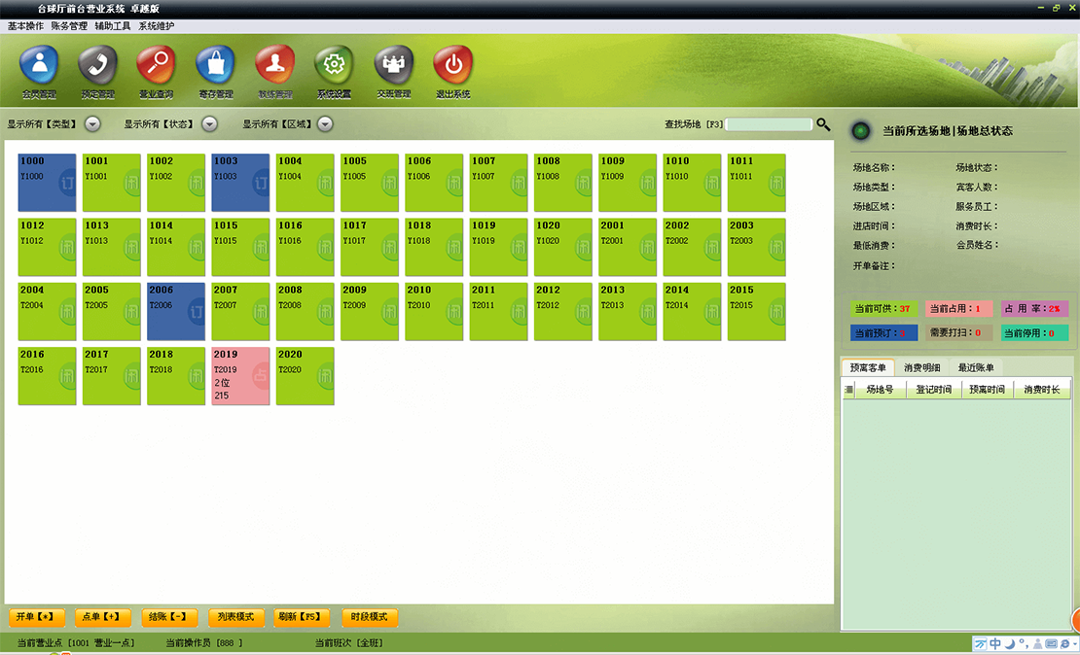The width and height of the screenshot is (1080, 655).
Task: Switch to the 消费明细 tab
Action: coord(921,367)
